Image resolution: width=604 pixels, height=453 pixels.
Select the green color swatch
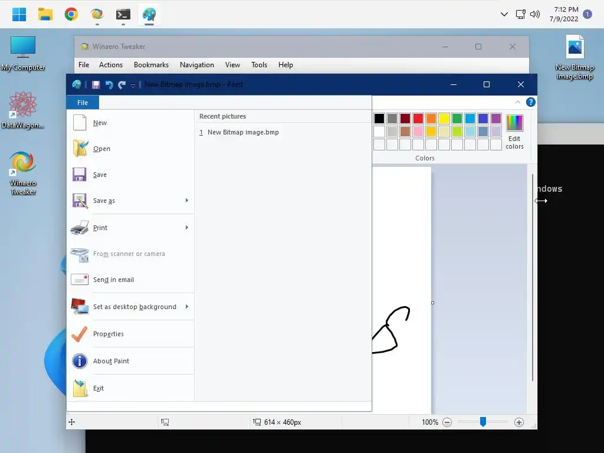(457, 119)
